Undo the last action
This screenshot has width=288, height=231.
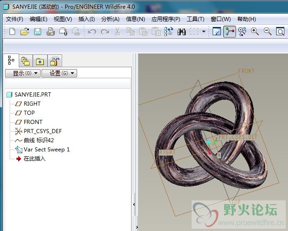coord(92,32)
